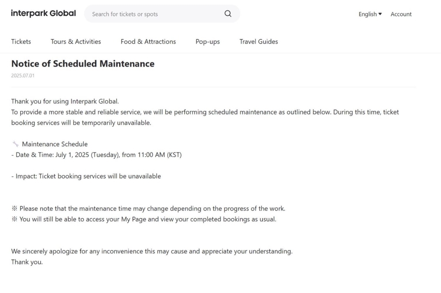This screenshot has width=441, height=293.
Task: Click the Maintenance Schedule label text
Action: tap(55, 144)
